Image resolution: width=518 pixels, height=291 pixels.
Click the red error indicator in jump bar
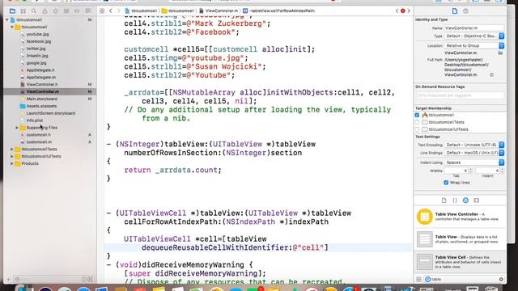click(403, 11)
